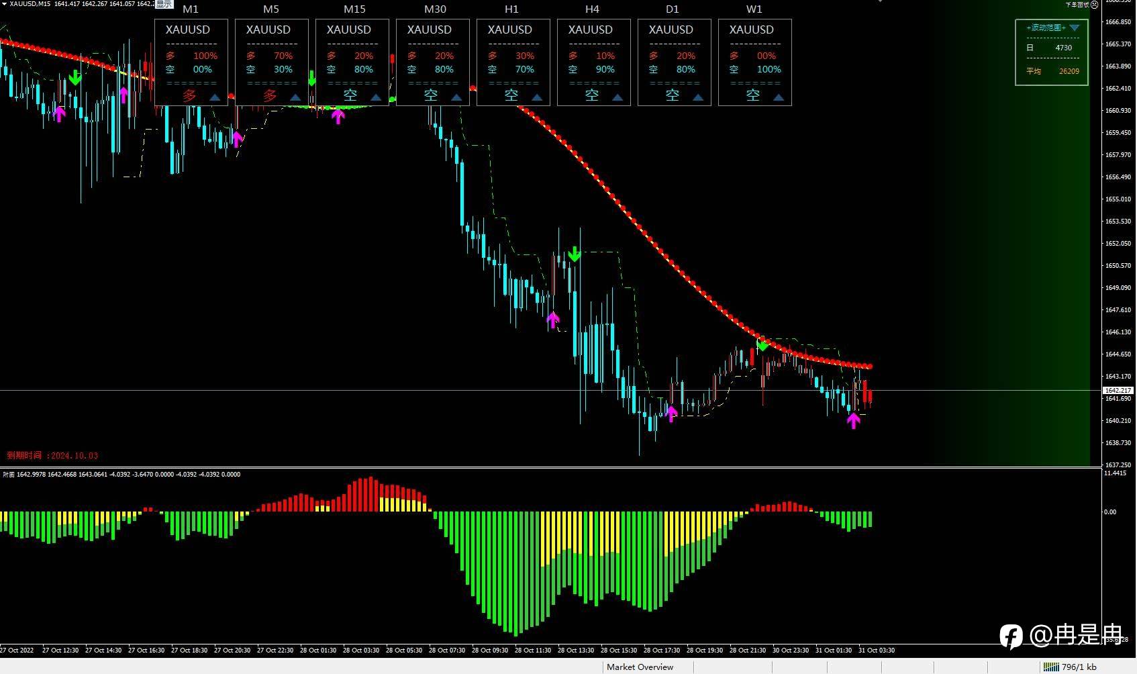Collapse the H4 signal panel triangle

pyautogui.click(x=617, y=97)
